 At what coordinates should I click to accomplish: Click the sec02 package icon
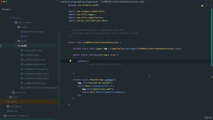click(x=19, y=46)
